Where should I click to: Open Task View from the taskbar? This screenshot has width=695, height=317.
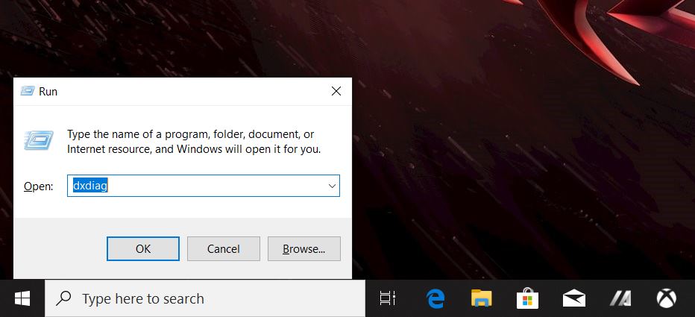coord(388,298)
